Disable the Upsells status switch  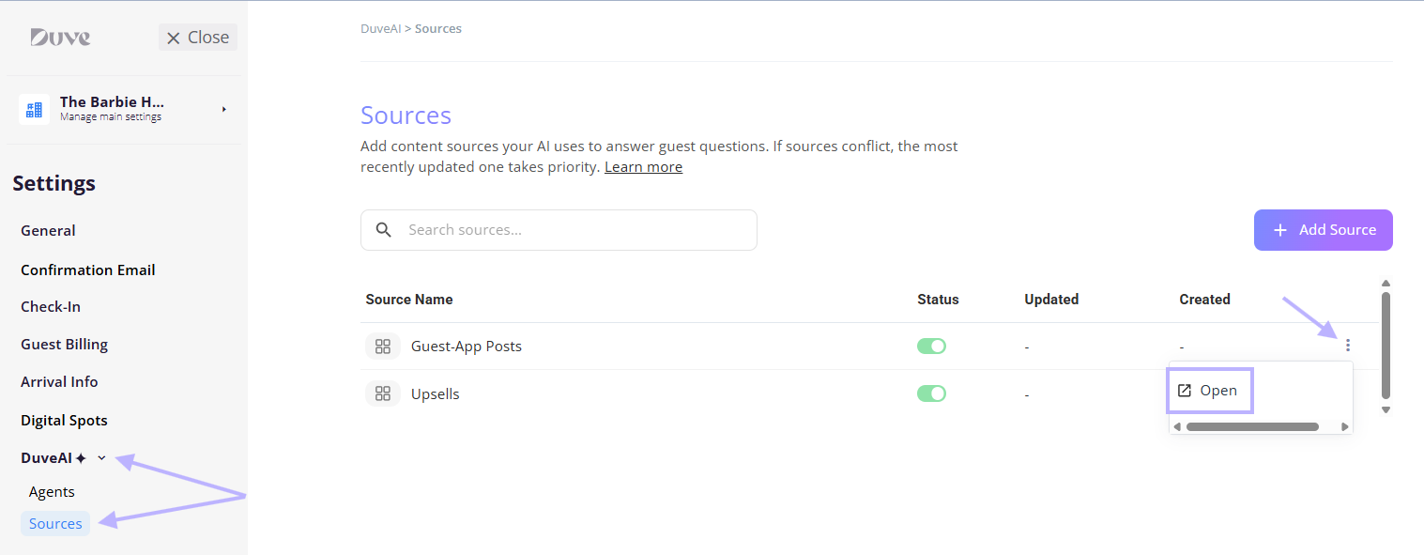[931, 393]
